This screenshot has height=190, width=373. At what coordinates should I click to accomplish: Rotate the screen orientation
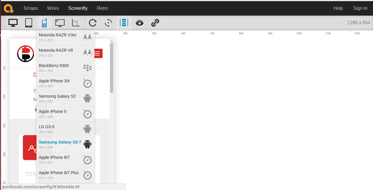point(108,23)
